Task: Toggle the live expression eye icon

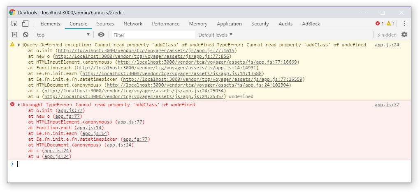Action: click(101, 35)
